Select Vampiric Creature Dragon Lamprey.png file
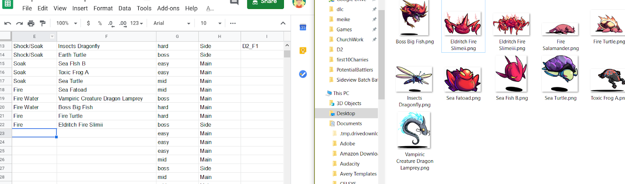 click(x=414, y=141)
